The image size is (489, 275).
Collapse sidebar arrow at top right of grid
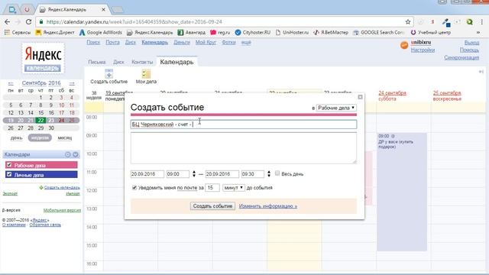pyautogui.click(x=481, y=72)
